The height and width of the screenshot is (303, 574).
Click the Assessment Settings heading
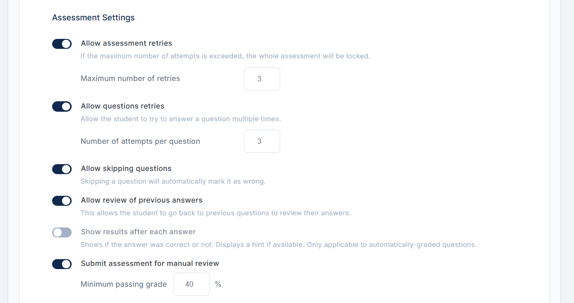coord(93,18)
